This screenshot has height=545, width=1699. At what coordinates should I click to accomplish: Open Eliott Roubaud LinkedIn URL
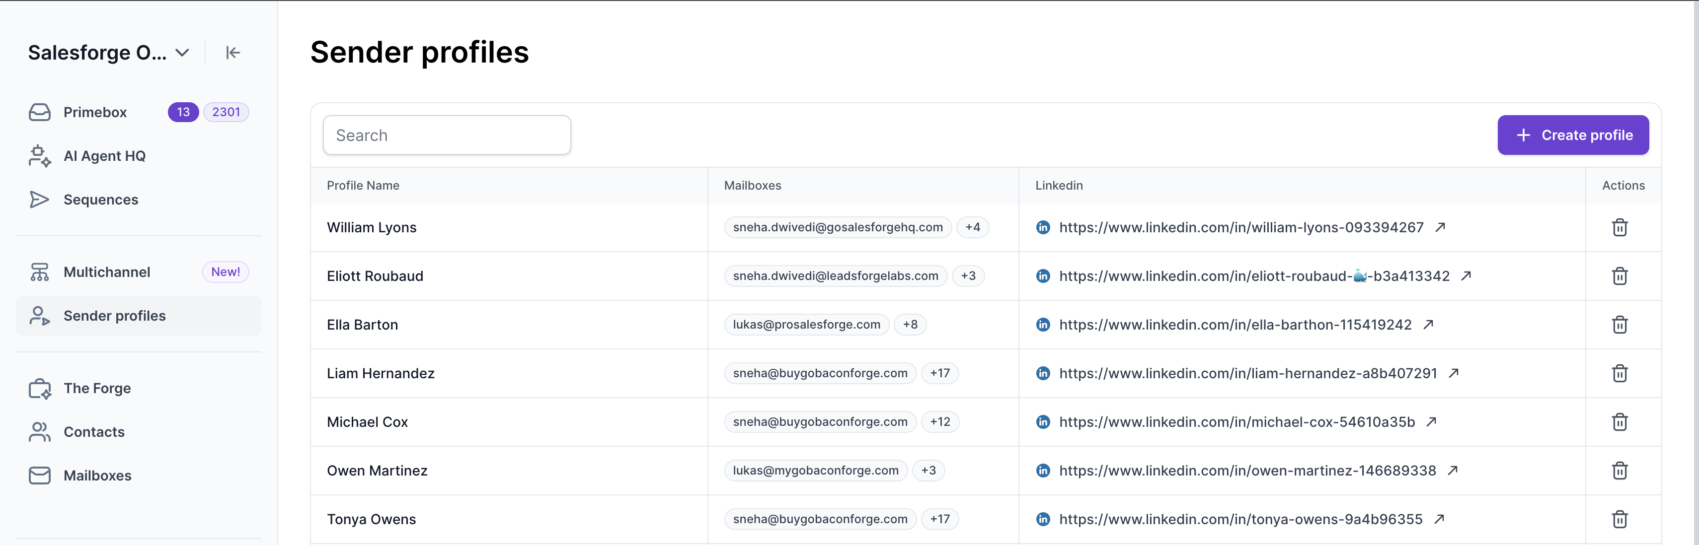click(x=1253, y=276)
